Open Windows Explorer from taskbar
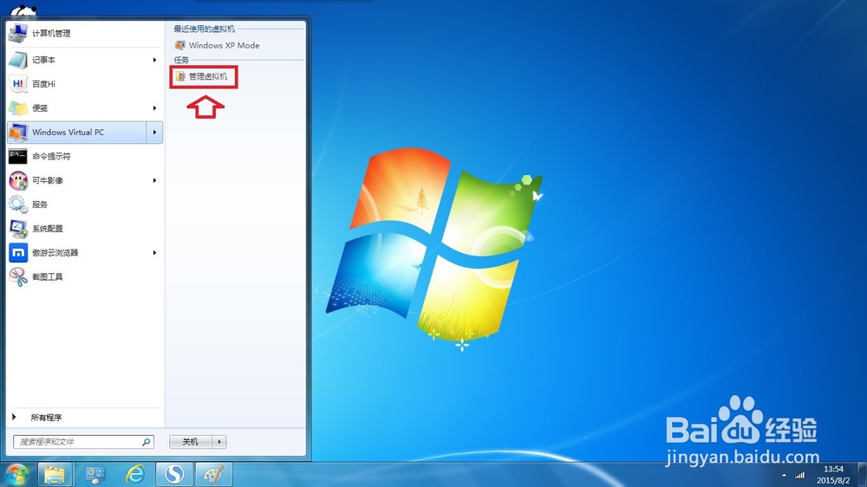The height and width of the screenshot is (487, 867). 55,474
